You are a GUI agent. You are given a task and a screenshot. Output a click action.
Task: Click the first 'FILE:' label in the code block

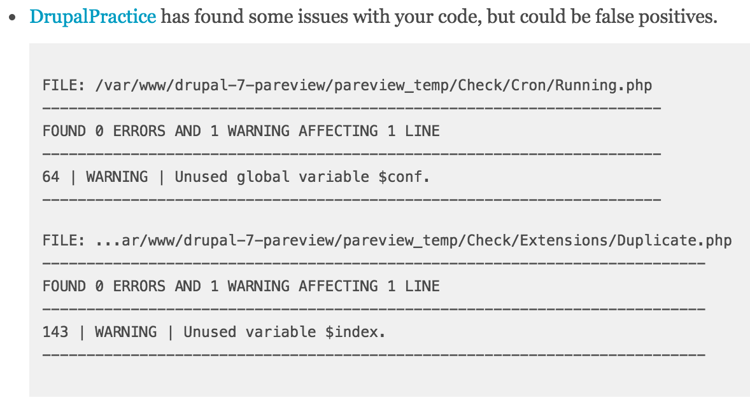tap(64, 85)
